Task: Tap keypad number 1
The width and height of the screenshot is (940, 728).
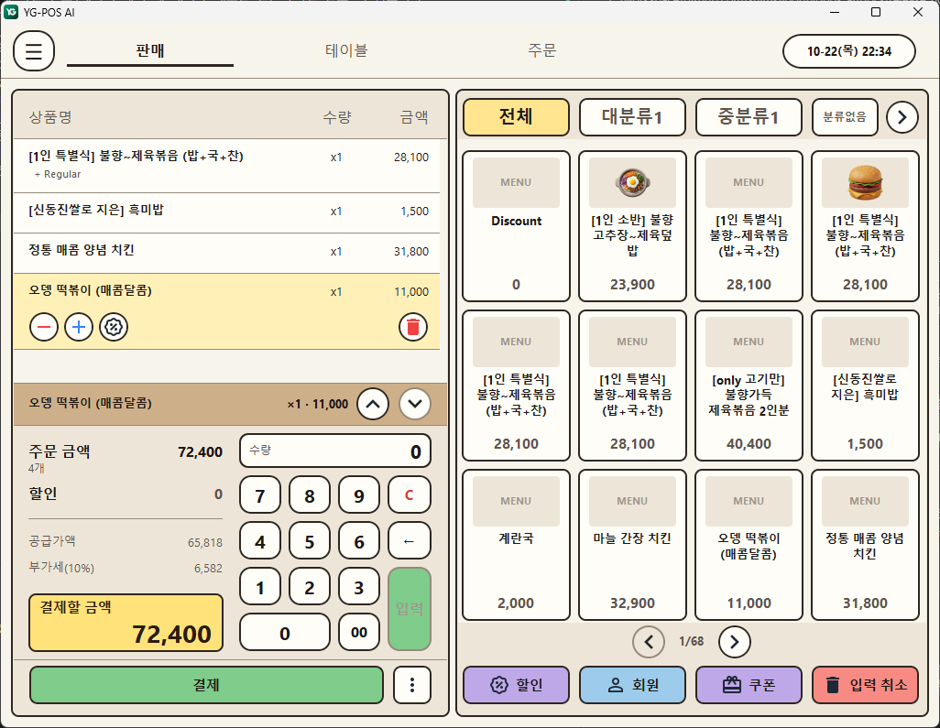Action: [260, 587]
